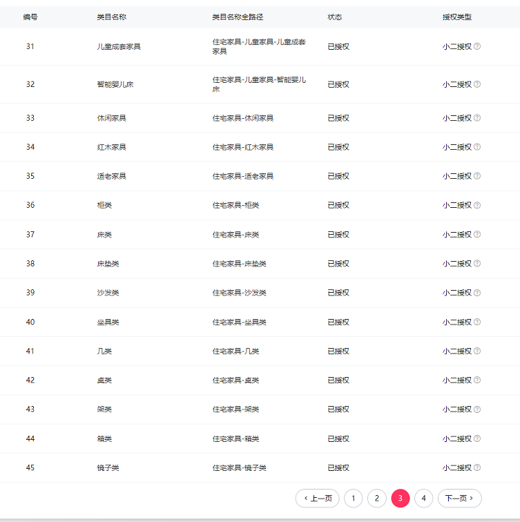
Task: Click help icon in row 31 儿童成套家具
Action: click(477, 46)
